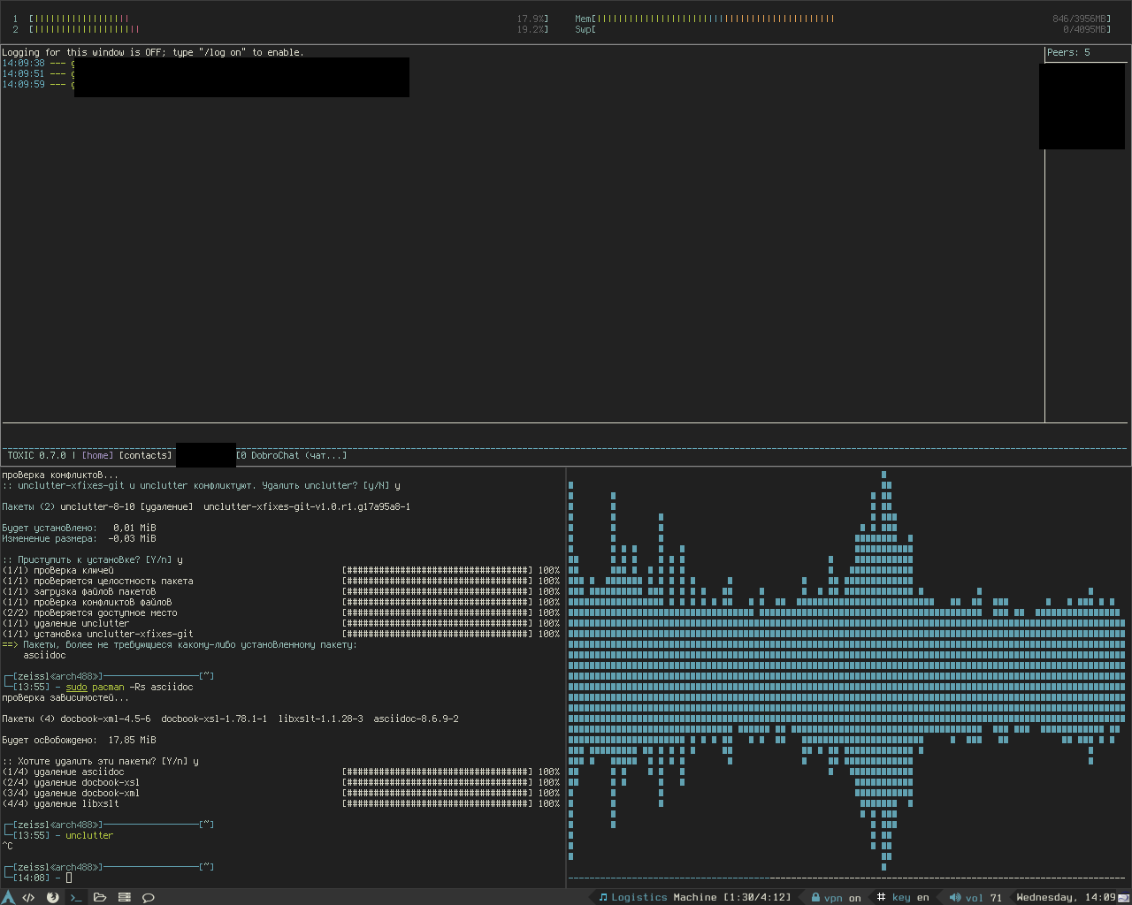
Task: Mute volume via the speaker icon
Action: coord(955,897)
